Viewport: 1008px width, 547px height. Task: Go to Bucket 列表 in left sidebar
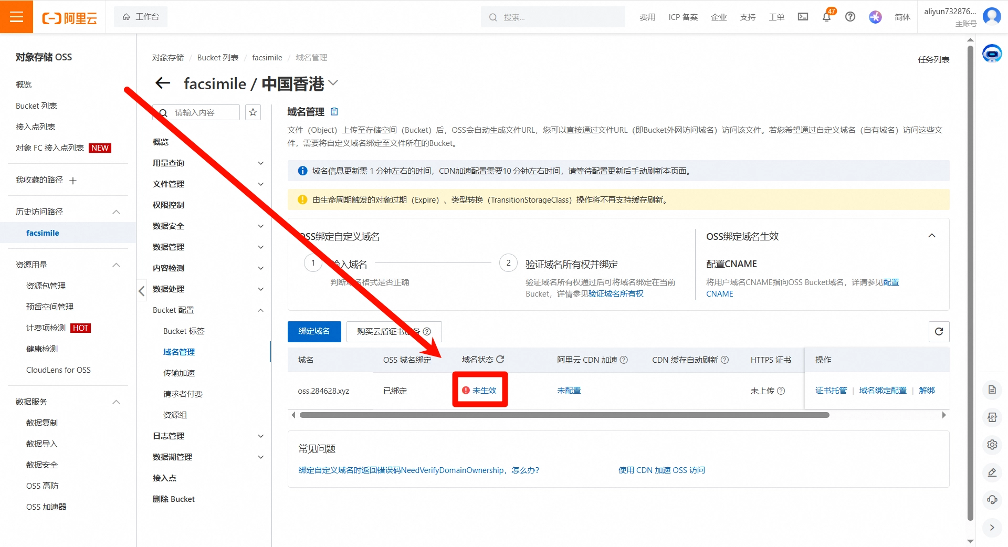point(36,106)
